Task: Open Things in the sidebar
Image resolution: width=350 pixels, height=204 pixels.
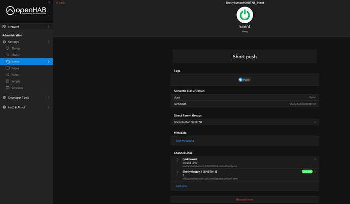Action: point(26,48)
